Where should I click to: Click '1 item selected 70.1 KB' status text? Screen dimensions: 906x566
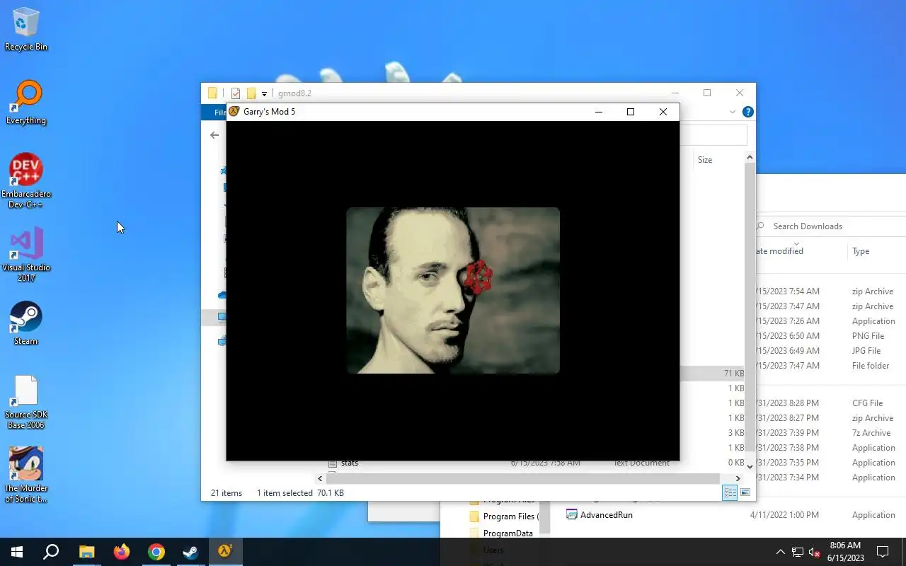coord(300,493)
